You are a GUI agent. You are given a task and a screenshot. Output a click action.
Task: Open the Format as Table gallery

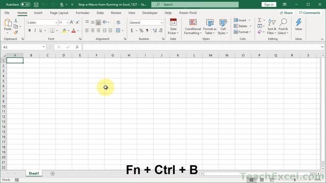tap(209, 26)
